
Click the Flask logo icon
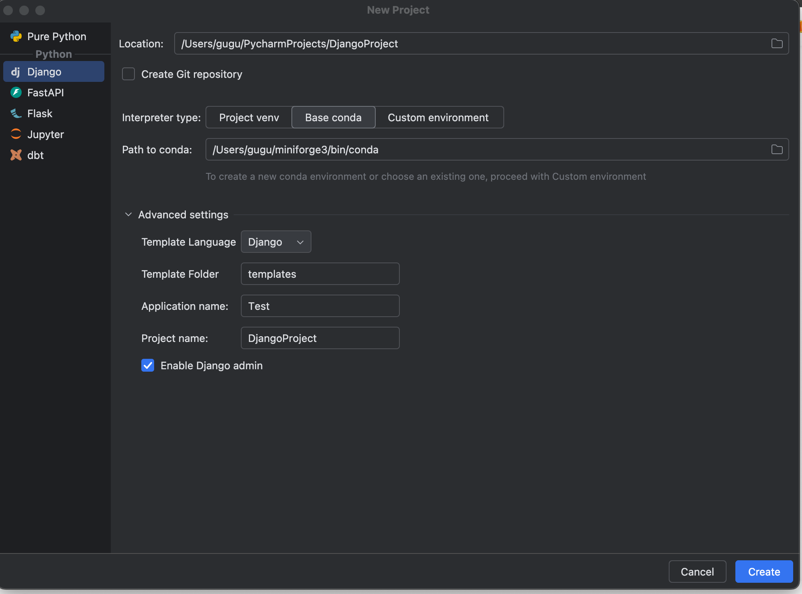[16, 114]
